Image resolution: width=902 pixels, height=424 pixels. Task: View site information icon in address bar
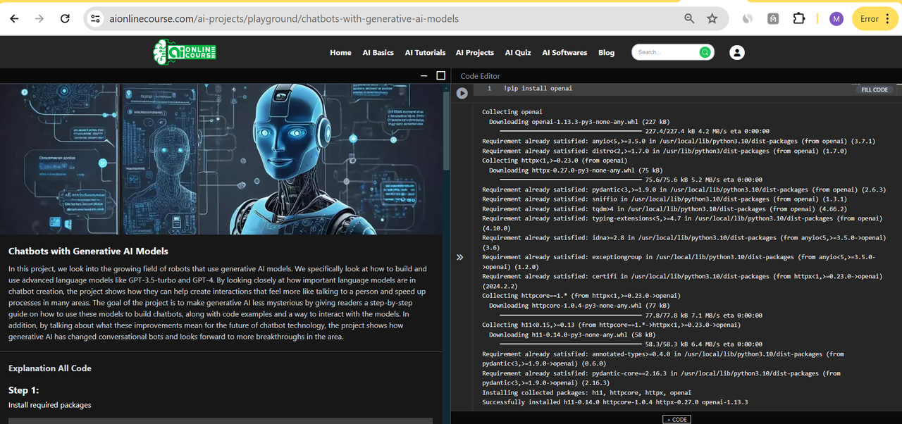point(96,18)
